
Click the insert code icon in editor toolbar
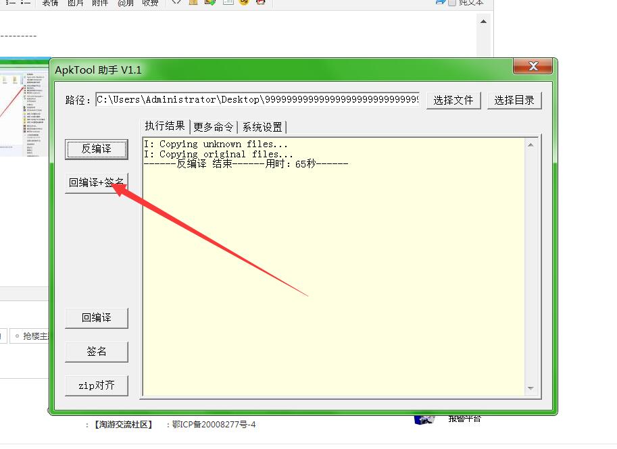click(176, 3)
